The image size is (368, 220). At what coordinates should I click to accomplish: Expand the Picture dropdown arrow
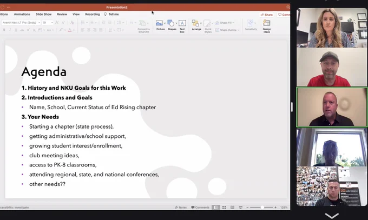coord(165,23)
